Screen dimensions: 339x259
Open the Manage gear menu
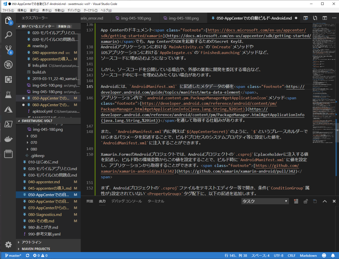8,244
